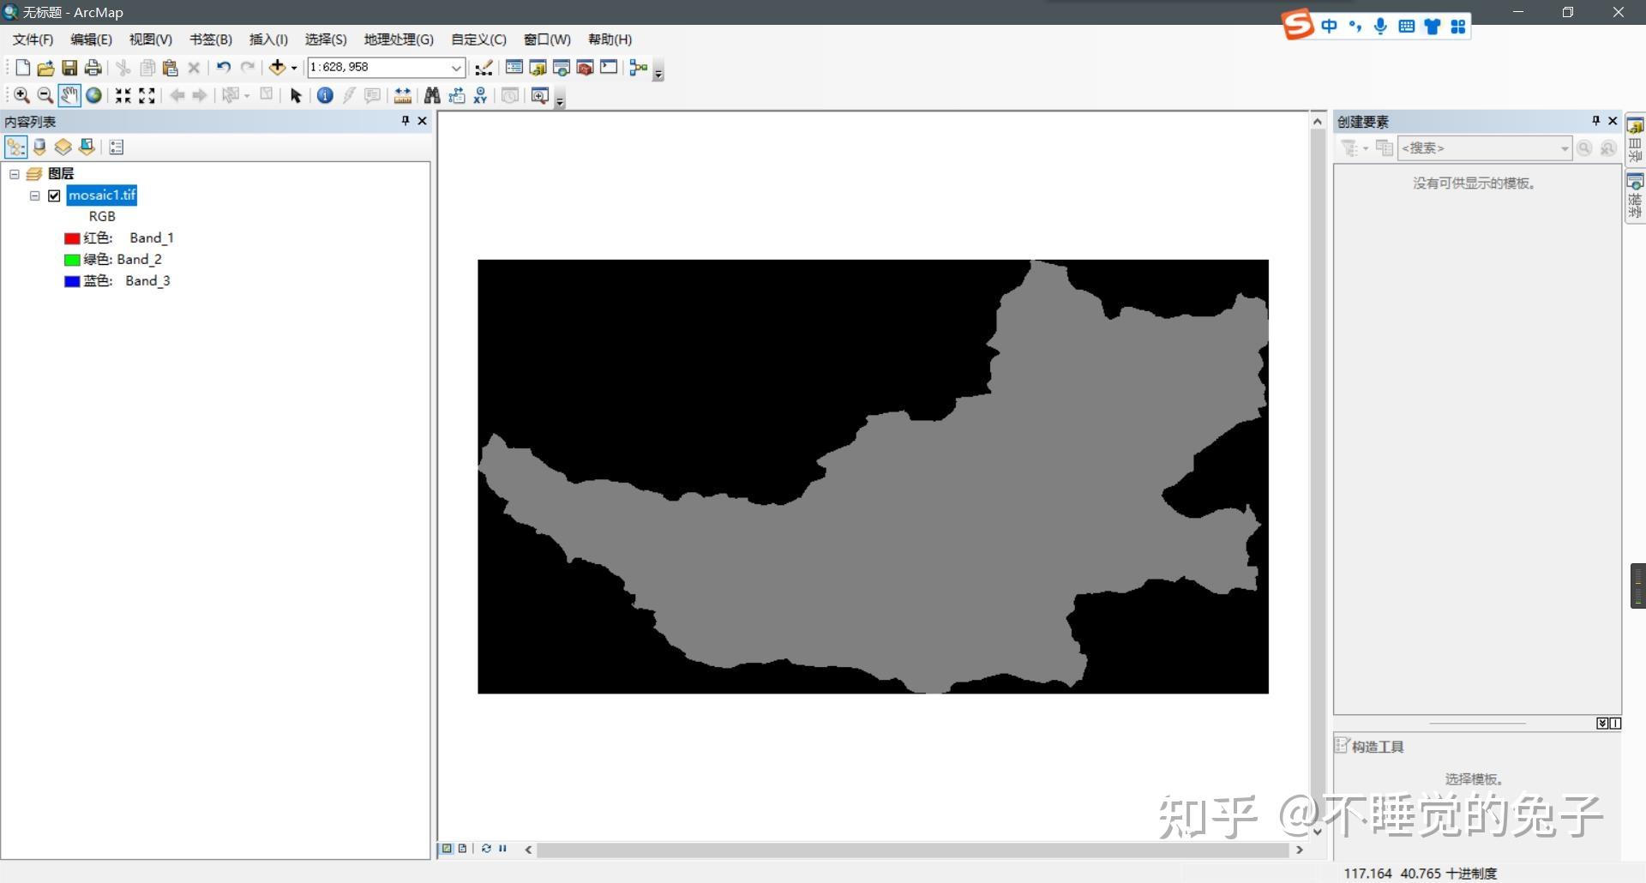Expand Standard toolbar overflow options

(658, 73)
